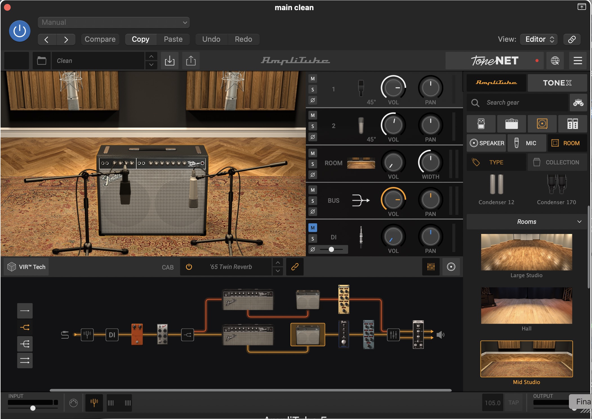
Task: Select the rack effects category icon
Action: click(x=573, y=124)
